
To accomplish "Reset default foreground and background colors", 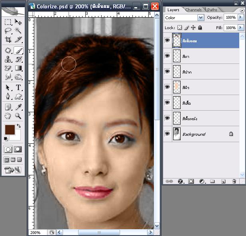I will (6, 139).
